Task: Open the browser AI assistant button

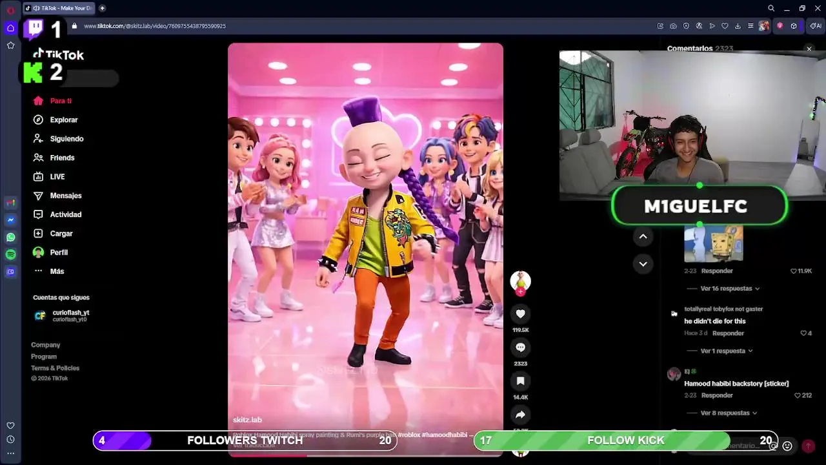Action: (816, 26)
